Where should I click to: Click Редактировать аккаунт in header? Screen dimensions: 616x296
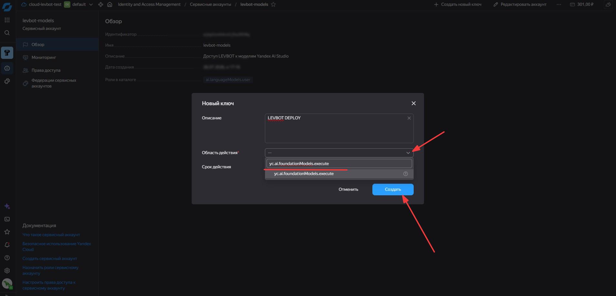(520, 5)
